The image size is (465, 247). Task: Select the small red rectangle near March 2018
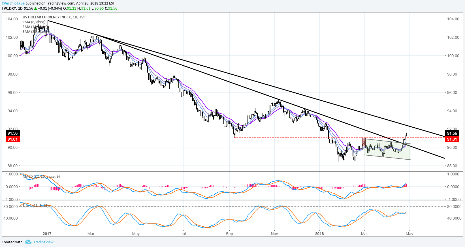(x=364, y=142)
